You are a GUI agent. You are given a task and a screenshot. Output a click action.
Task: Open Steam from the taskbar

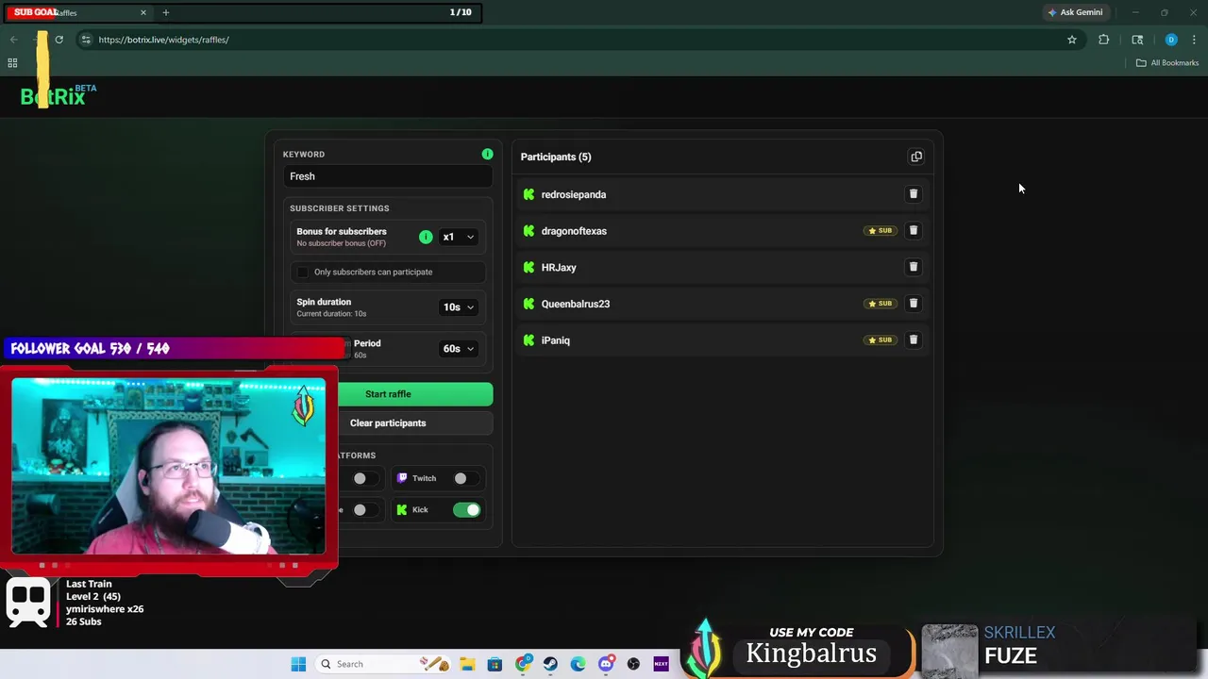tap(550, 664)
